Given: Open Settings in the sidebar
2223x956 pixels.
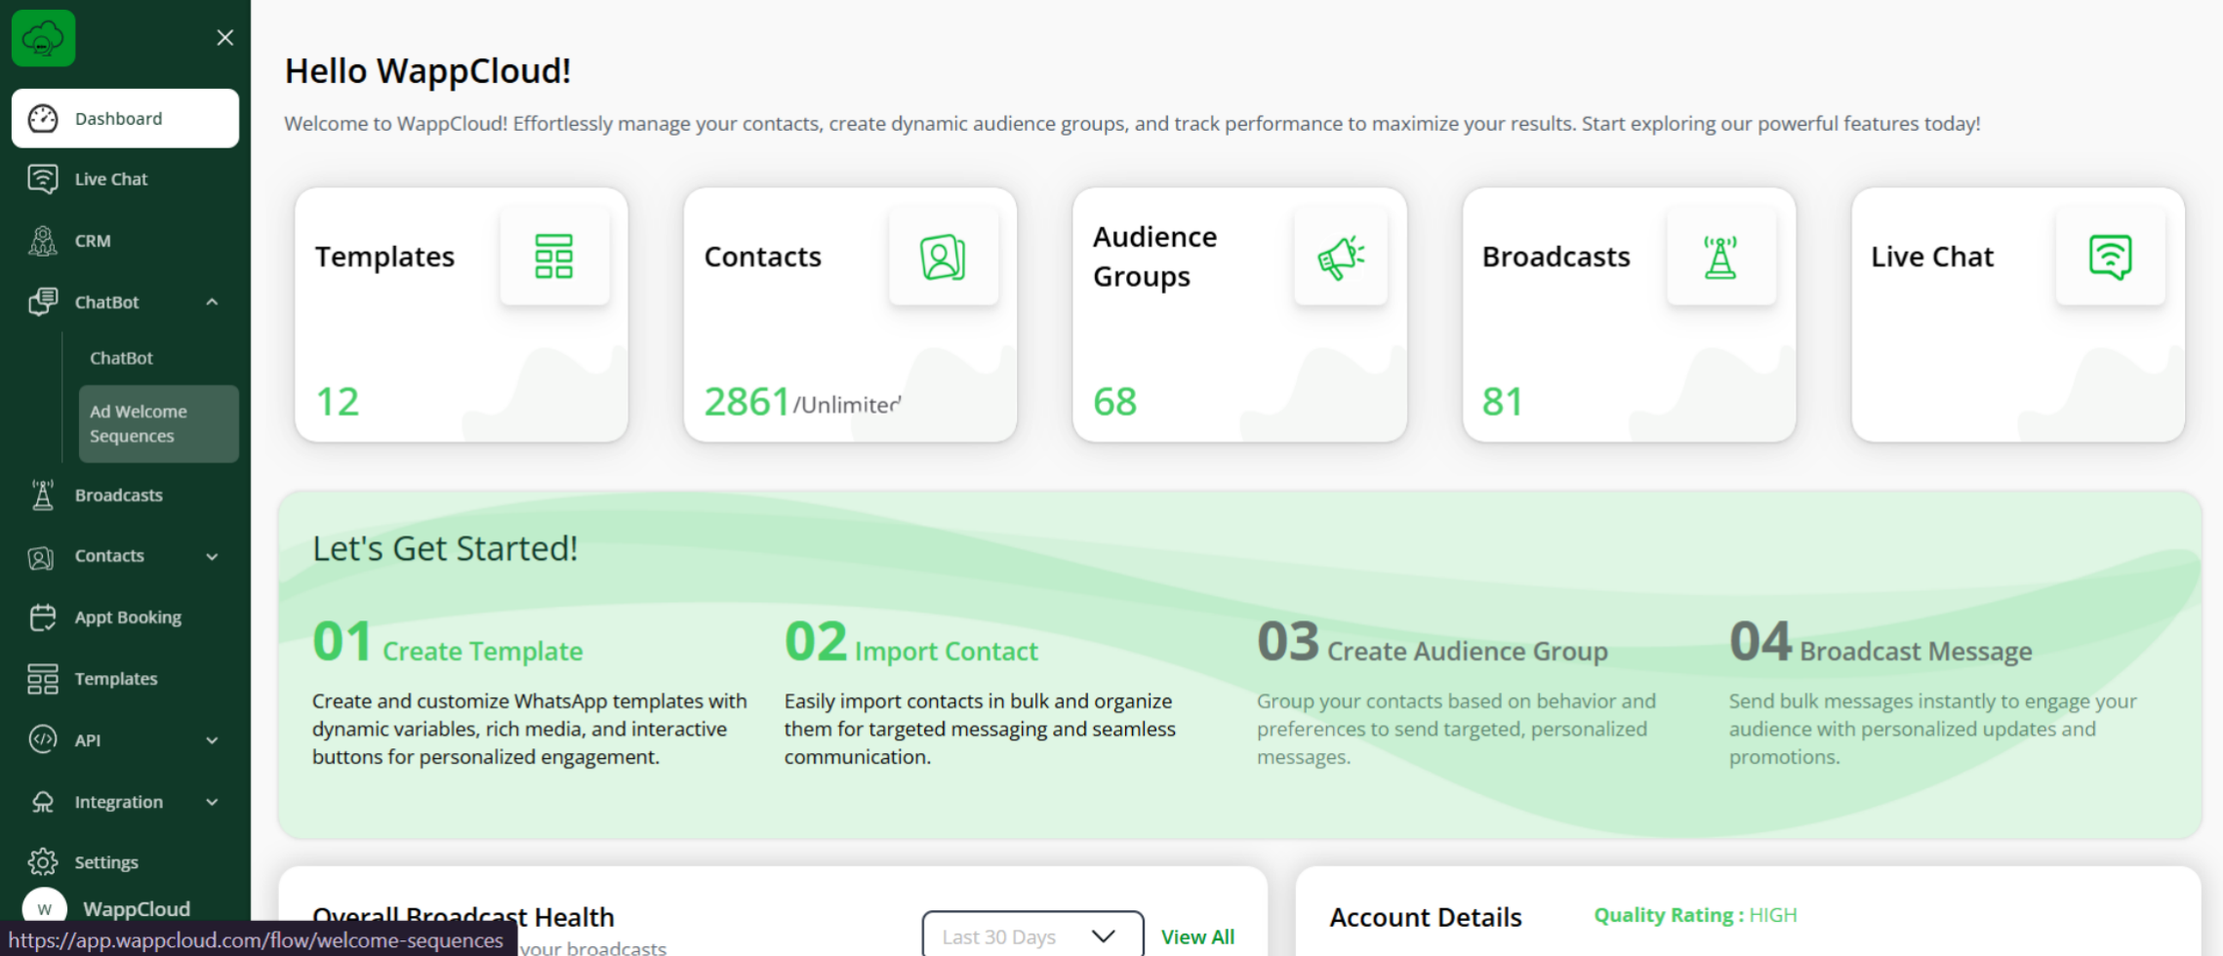Looking at the screenshot, I should 125,862.
